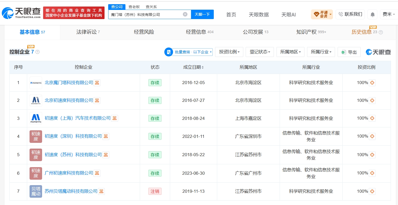Open 首页 navigation link
This screenshot has width=398, height=205.
pyautogui.click(x=231, y=15)
